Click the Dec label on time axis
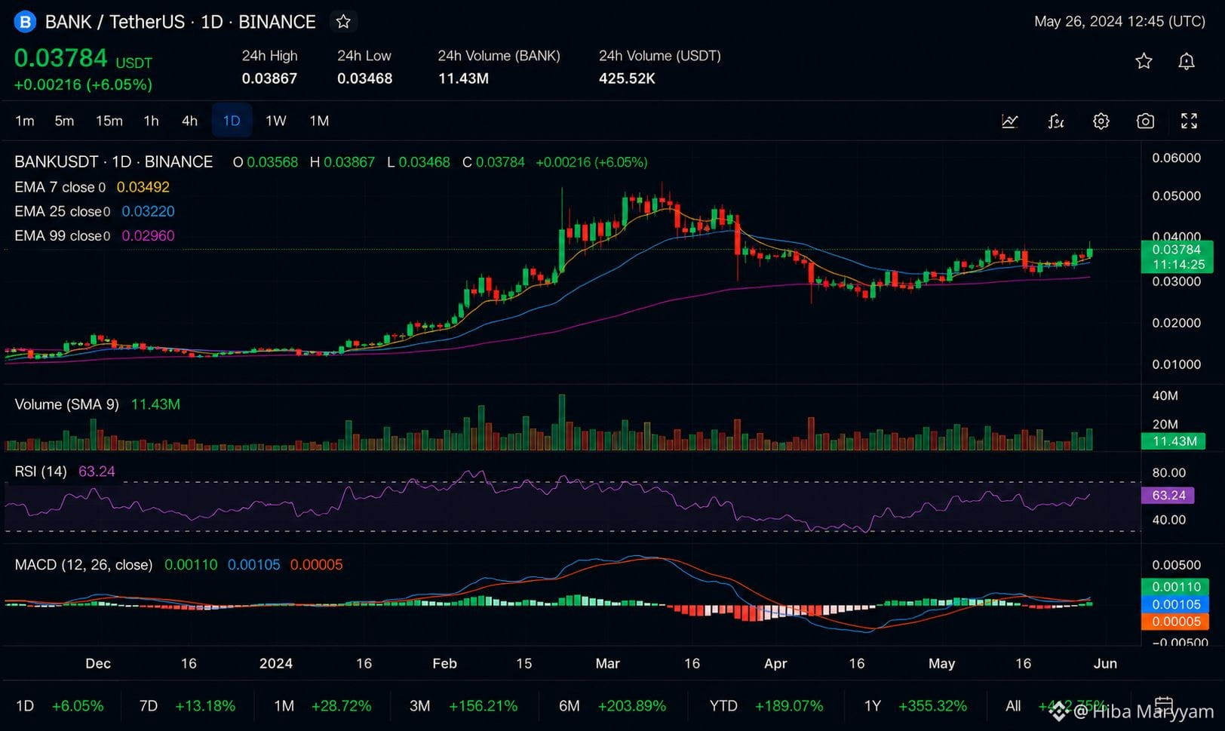This screenshot has width=1225, height=731. [97, 664]
